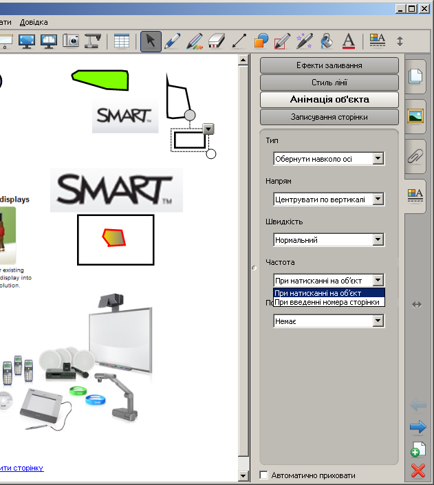Screen dimensions: 434x485
Task: Click the scrollbar up arrow
Action: click(x=243, y=60)
